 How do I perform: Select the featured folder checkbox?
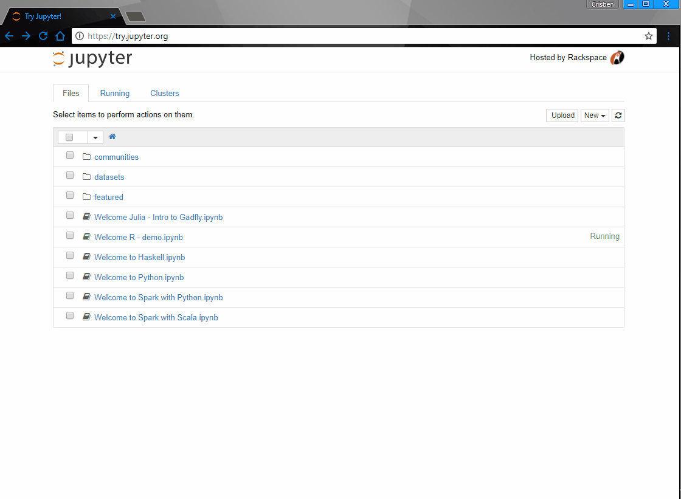[70, 195]
